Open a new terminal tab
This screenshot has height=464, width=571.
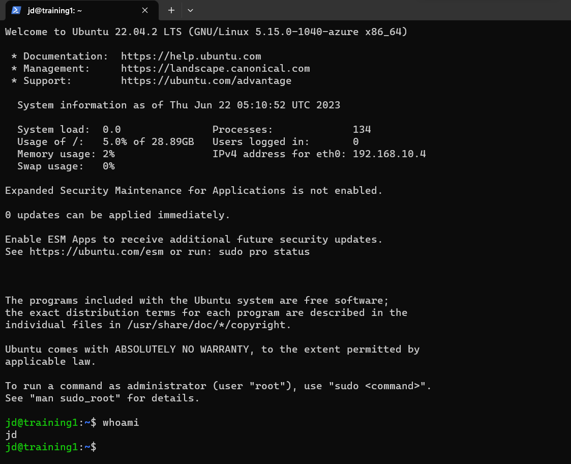point(171,10)
